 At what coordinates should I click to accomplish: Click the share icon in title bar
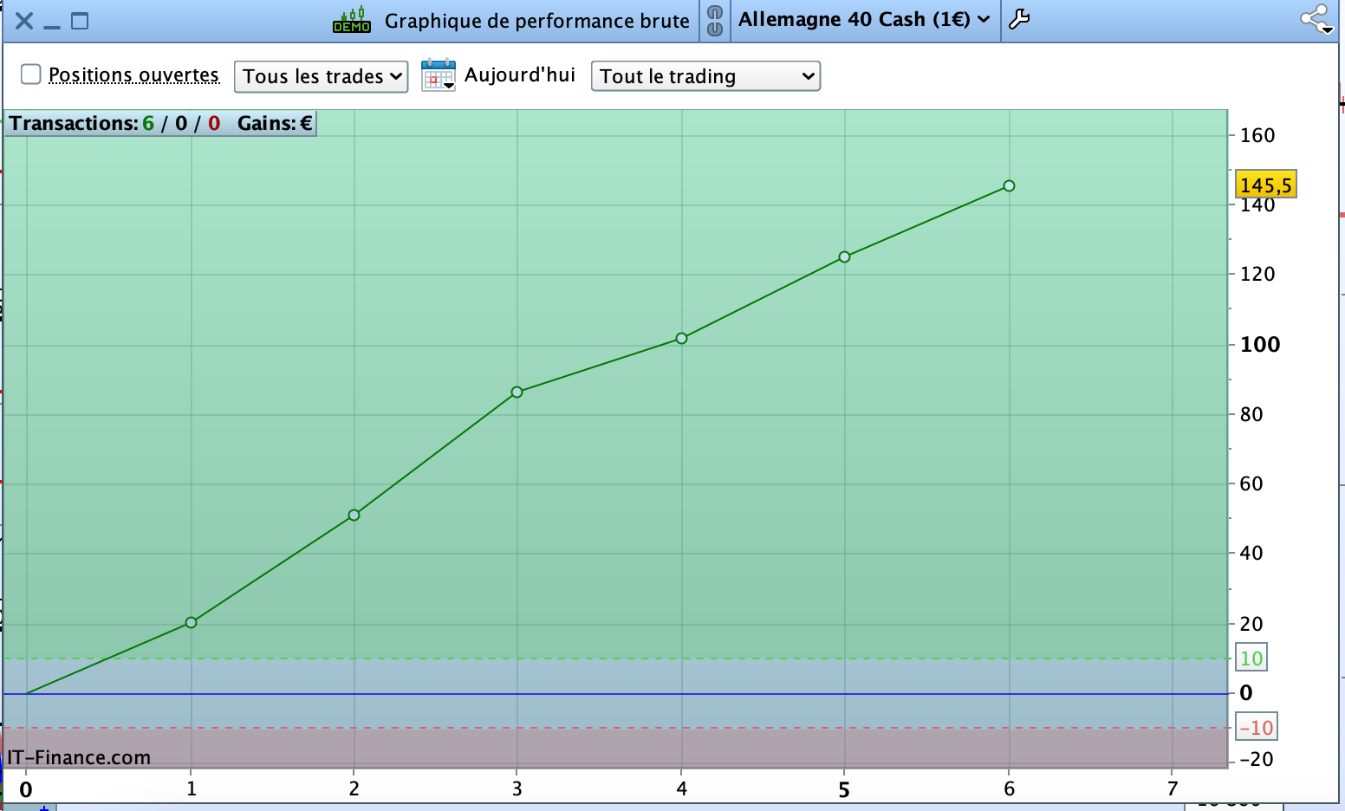(x=1316, y=19)
